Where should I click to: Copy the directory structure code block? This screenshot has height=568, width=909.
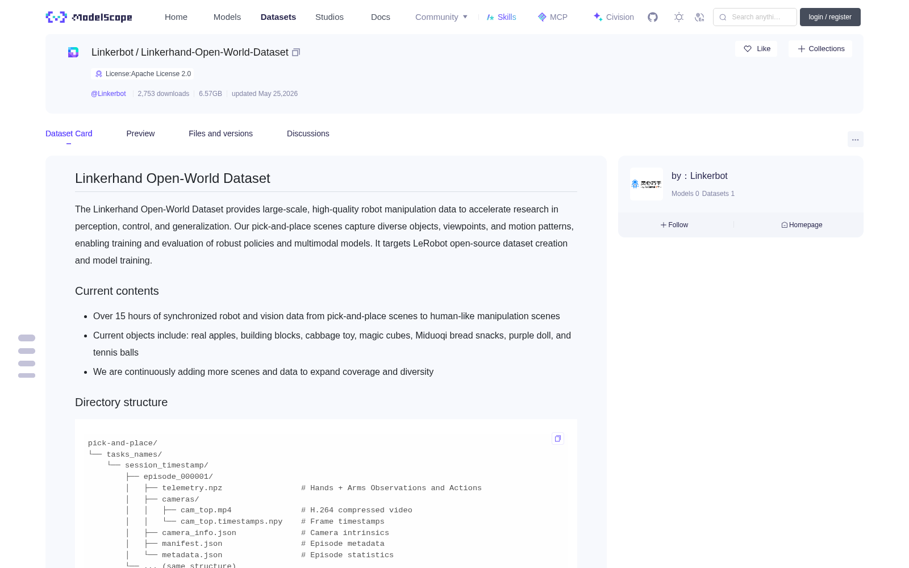point(558,438)
